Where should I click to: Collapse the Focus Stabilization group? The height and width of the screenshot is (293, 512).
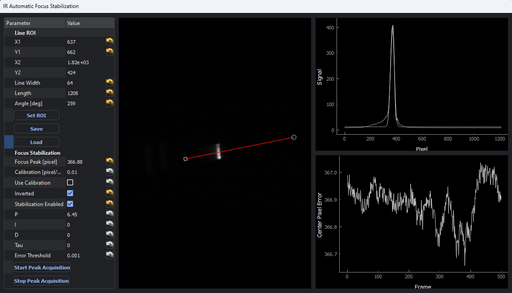pos(37,153)
